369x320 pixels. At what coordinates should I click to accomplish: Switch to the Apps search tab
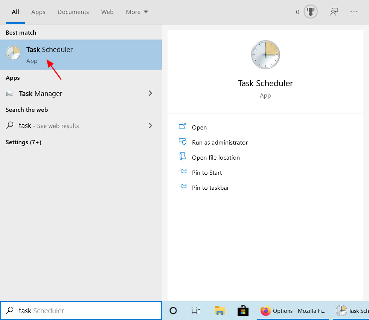click(38, 12)
